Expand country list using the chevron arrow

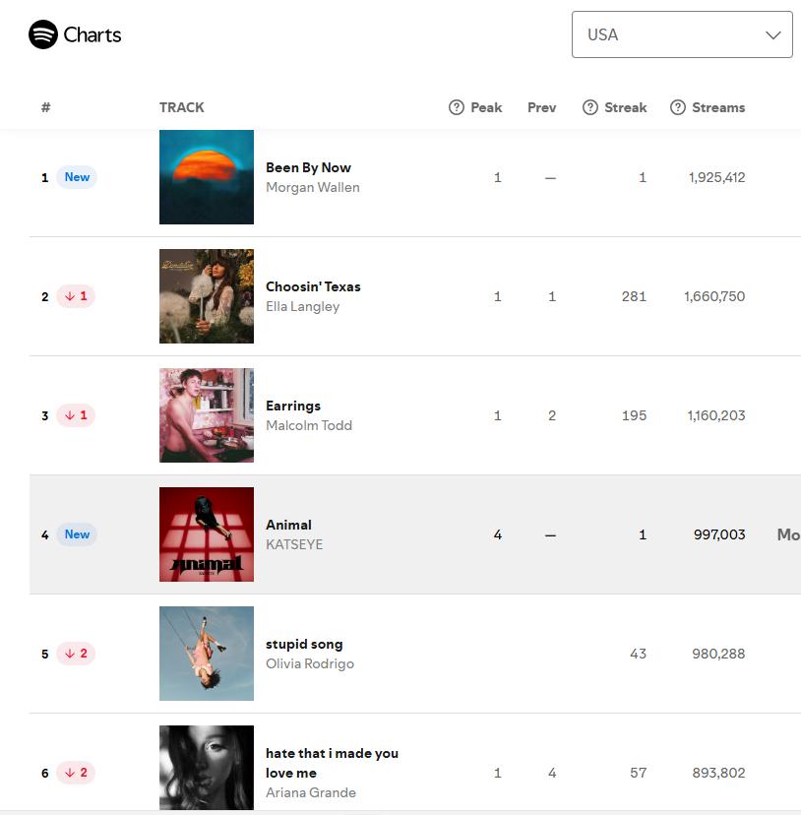772,34
